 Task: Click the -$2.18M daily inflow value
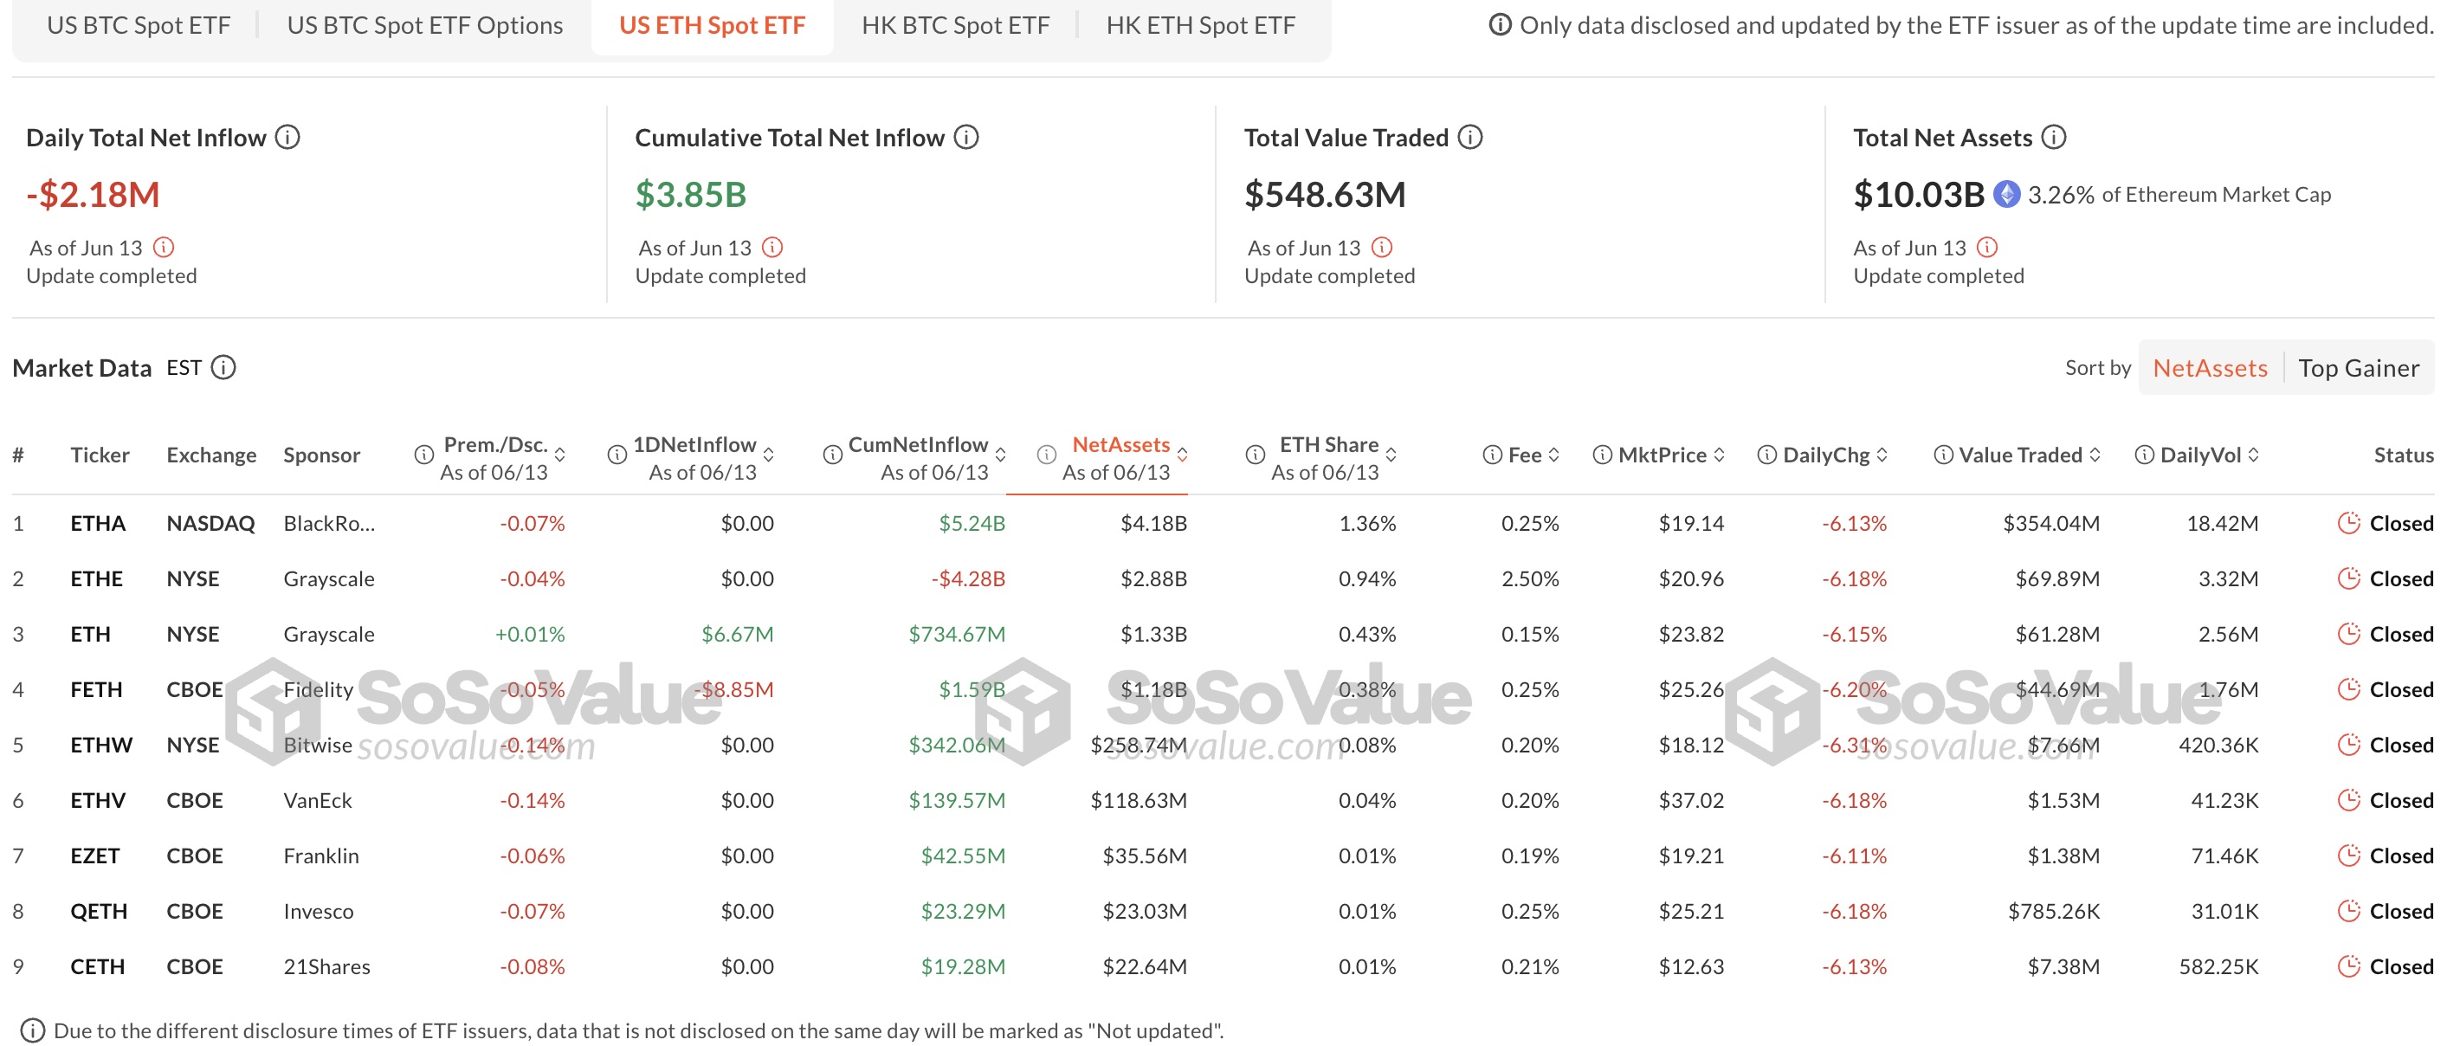click(x=94, y=195)
